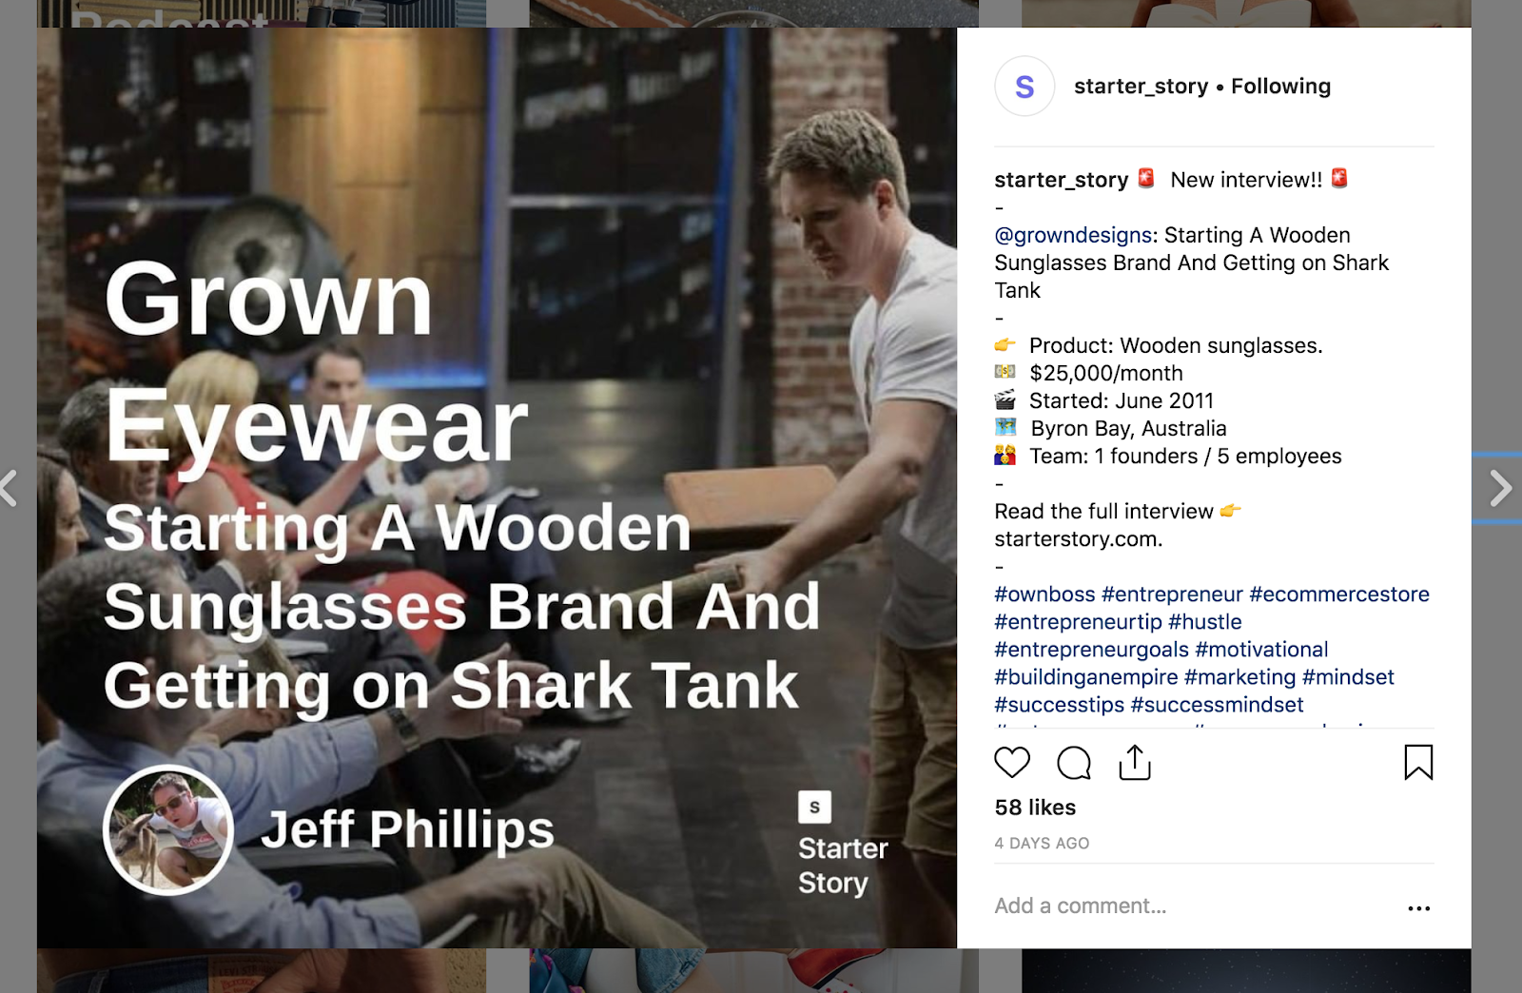Click 'Jeff Phillips' name on image

(x=407, y=829)
